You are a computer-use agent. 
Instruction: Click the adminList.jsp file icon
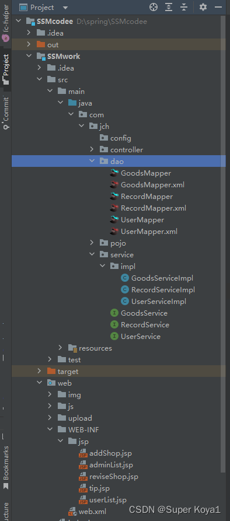coord(83,465)
